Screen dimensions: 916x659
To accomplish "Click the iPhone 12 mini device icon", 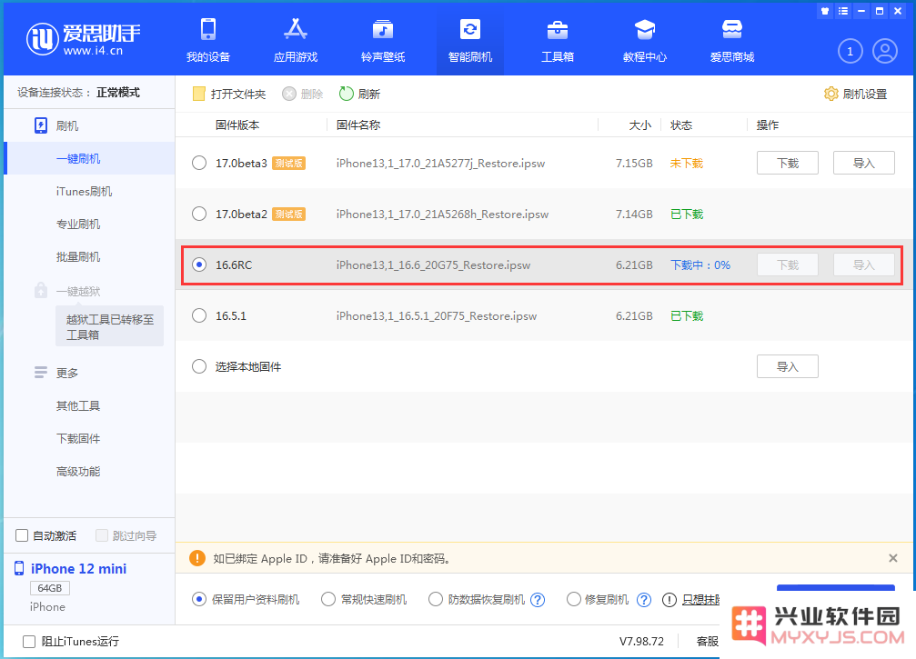I will pos(19,568).
